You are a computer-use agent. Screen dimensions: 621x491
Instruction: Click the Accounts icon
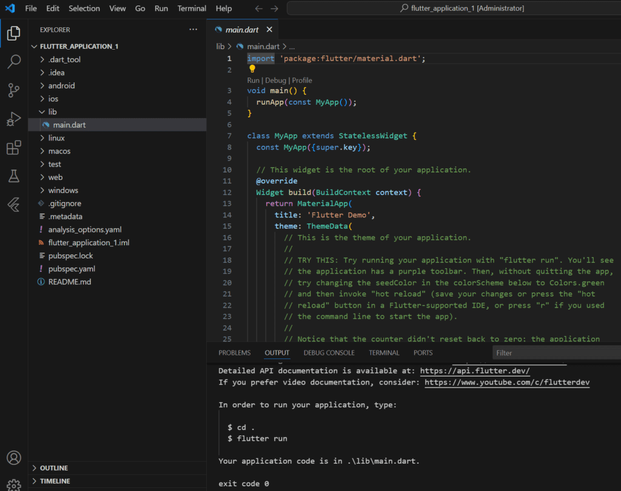pos(13,458)
